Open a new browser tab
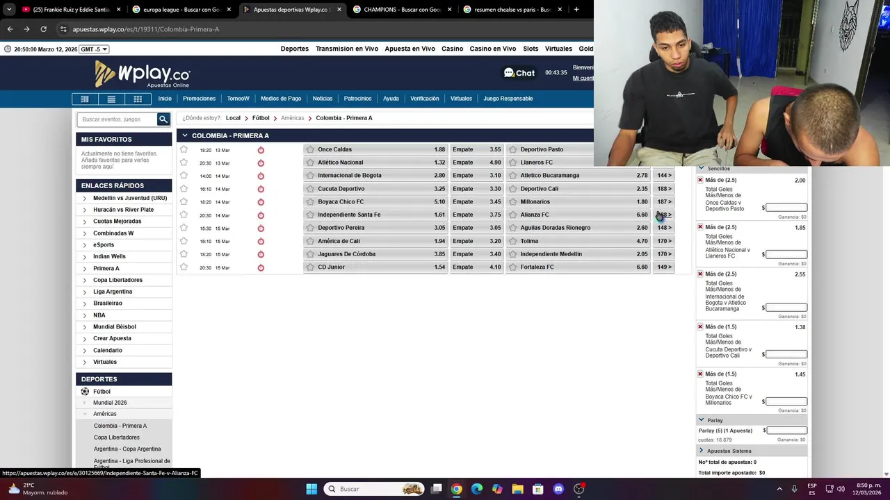Screen dimensions: 890x500 pos(576,10)
